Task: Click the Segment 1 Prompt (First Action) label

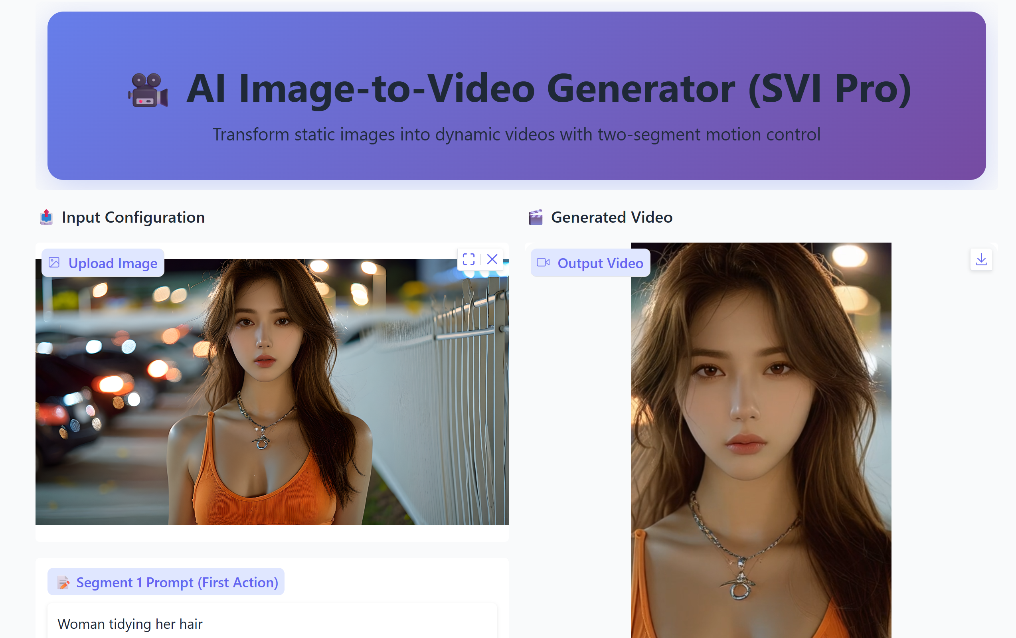Action: click(x=177, y=582)
